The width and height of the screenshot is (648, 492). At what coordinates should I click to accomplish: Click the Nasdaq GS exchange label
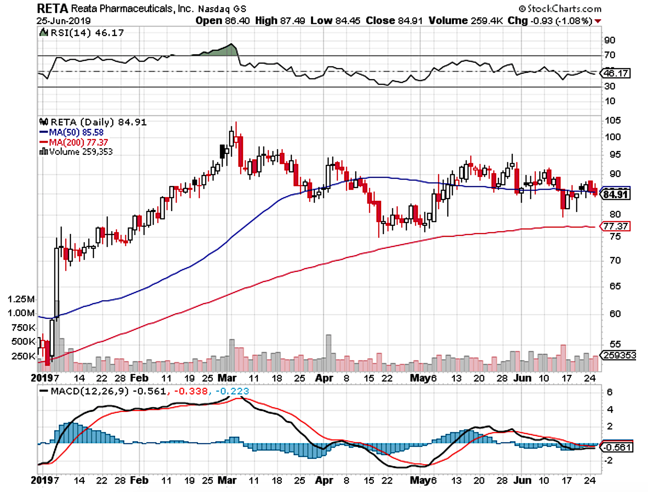[x=222, y=9]
